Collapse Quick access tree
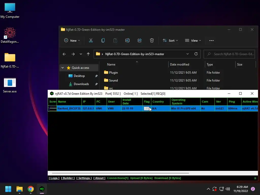The height and width of the screenshot is (195, 260). (62, 68)
